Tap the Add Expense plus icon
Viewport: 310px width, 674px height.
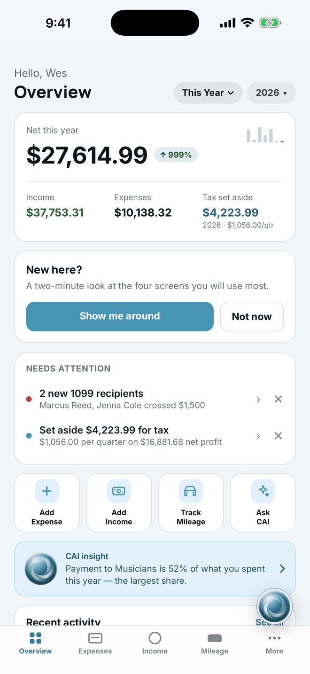click(x=47, y=491)
